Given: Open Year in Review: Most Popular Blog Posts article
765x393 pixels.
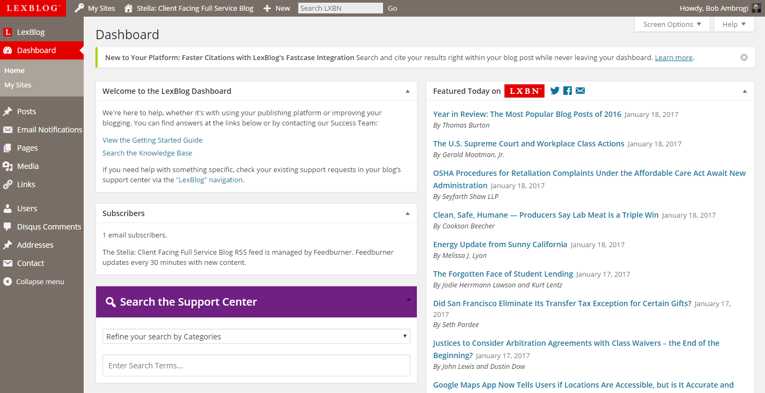Looking at the screenshot, I should [527, 114].
